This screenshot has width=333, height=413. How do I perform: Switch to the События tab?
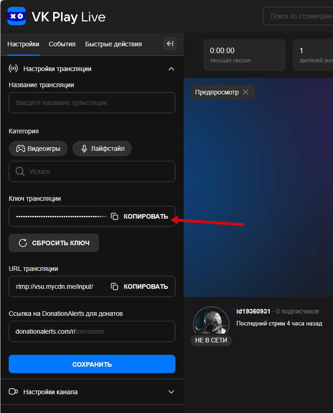62,44
